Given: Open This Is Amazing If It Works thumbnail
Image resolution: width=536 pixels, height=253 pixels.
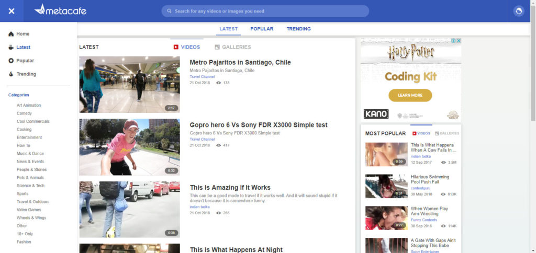Looking at the screenshot, I should tap(130, 209).
